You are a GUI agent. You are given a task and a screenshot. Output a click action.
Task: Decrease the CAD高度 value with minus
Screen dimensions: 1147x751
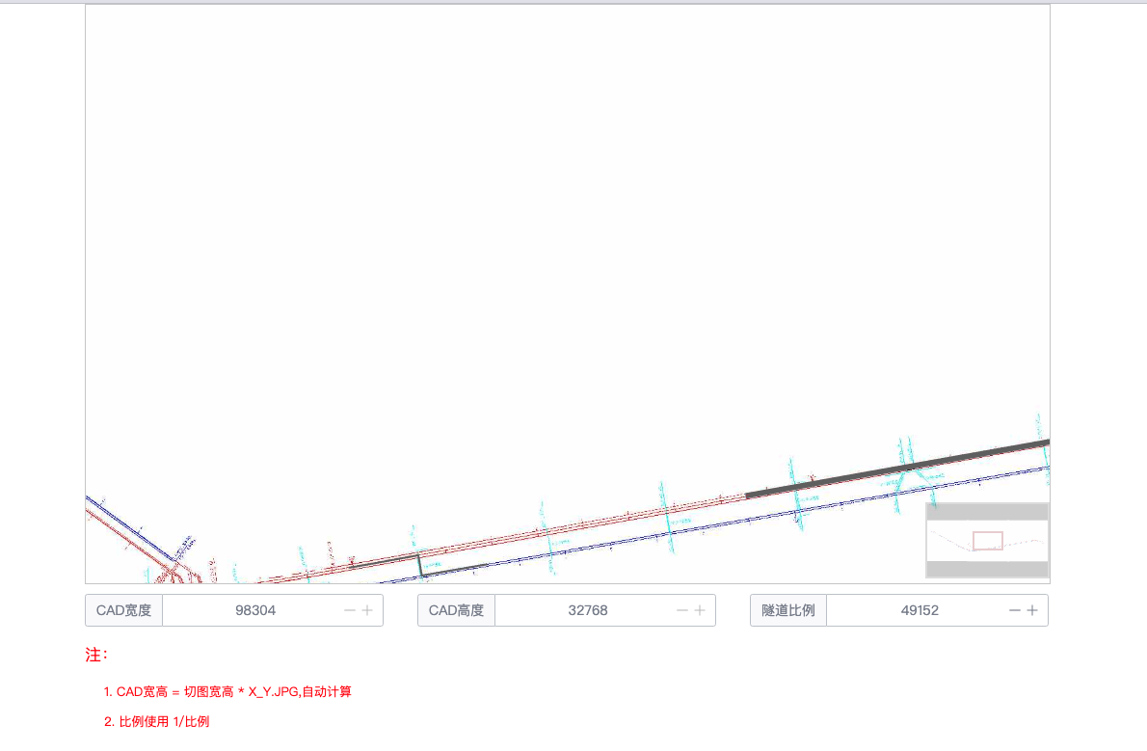point(682,610)
